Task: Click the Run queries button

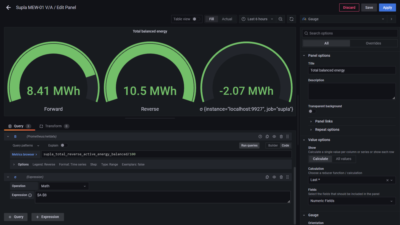Action: (x=249, y=145)
